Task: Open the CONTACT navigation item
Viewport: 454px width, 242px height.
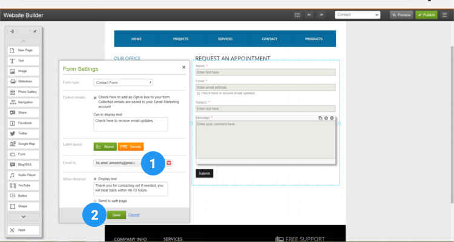Action: 269,39
